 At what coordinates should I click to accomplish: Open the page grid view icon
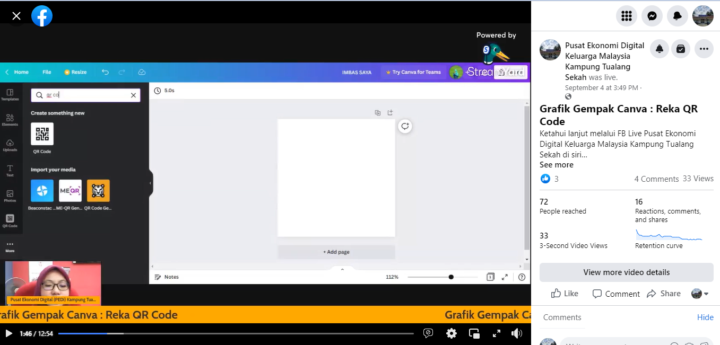pyautogui.click(x=490, y=277)
